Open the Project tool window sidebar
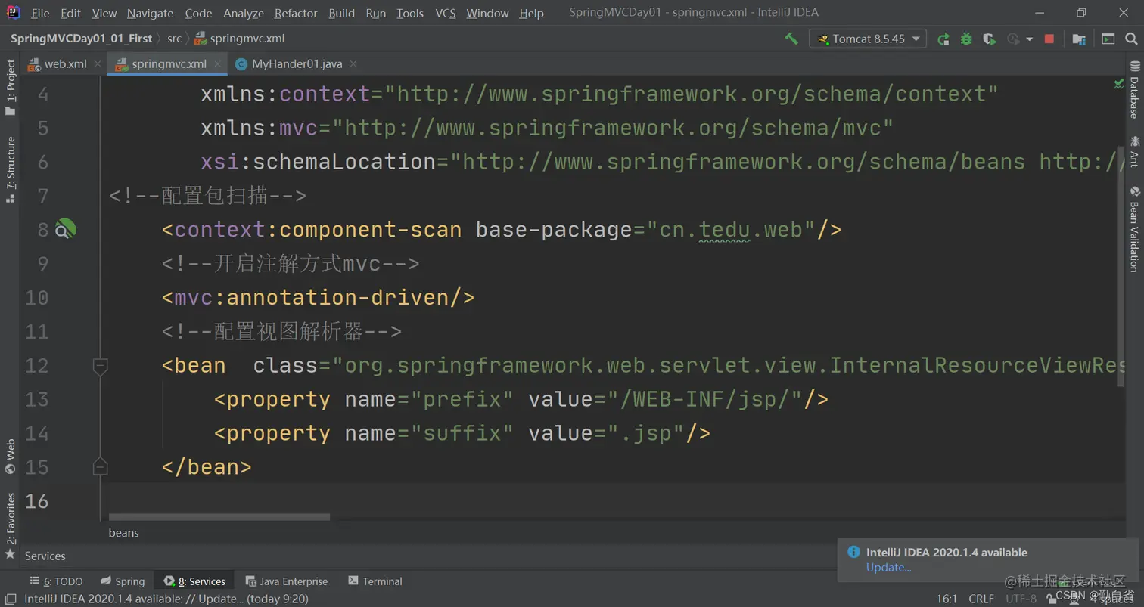This screenshot has height=607, width=1144. pos(11,88)
